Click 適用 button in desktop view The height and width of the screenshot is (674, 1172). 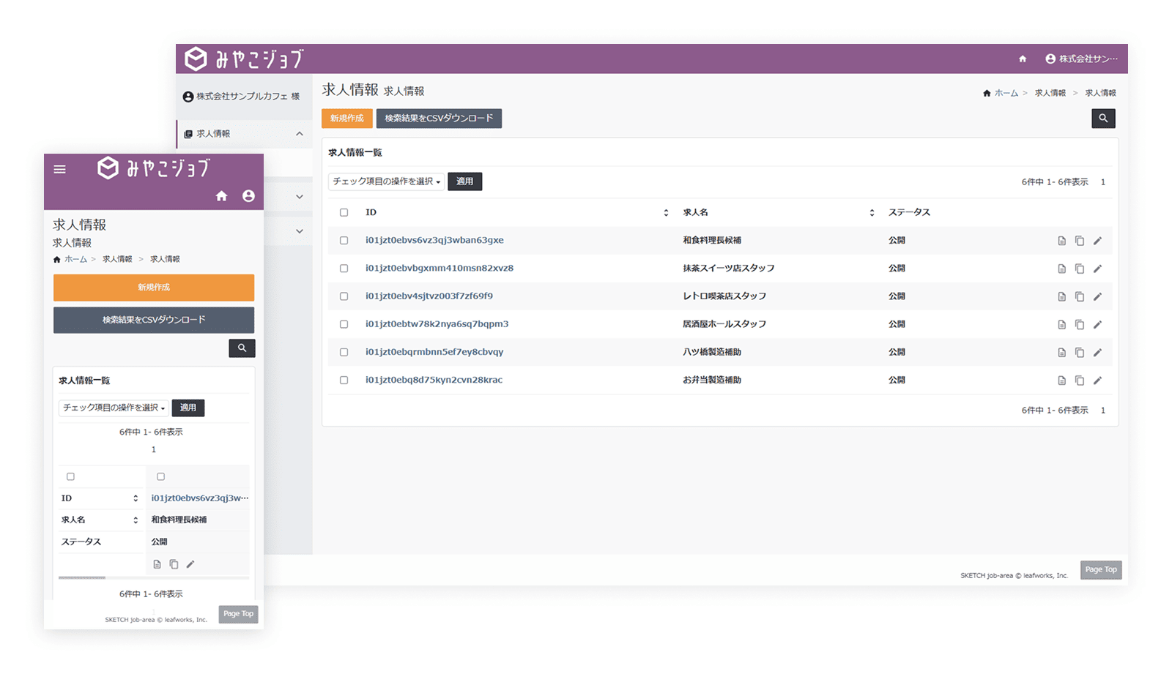465,181
